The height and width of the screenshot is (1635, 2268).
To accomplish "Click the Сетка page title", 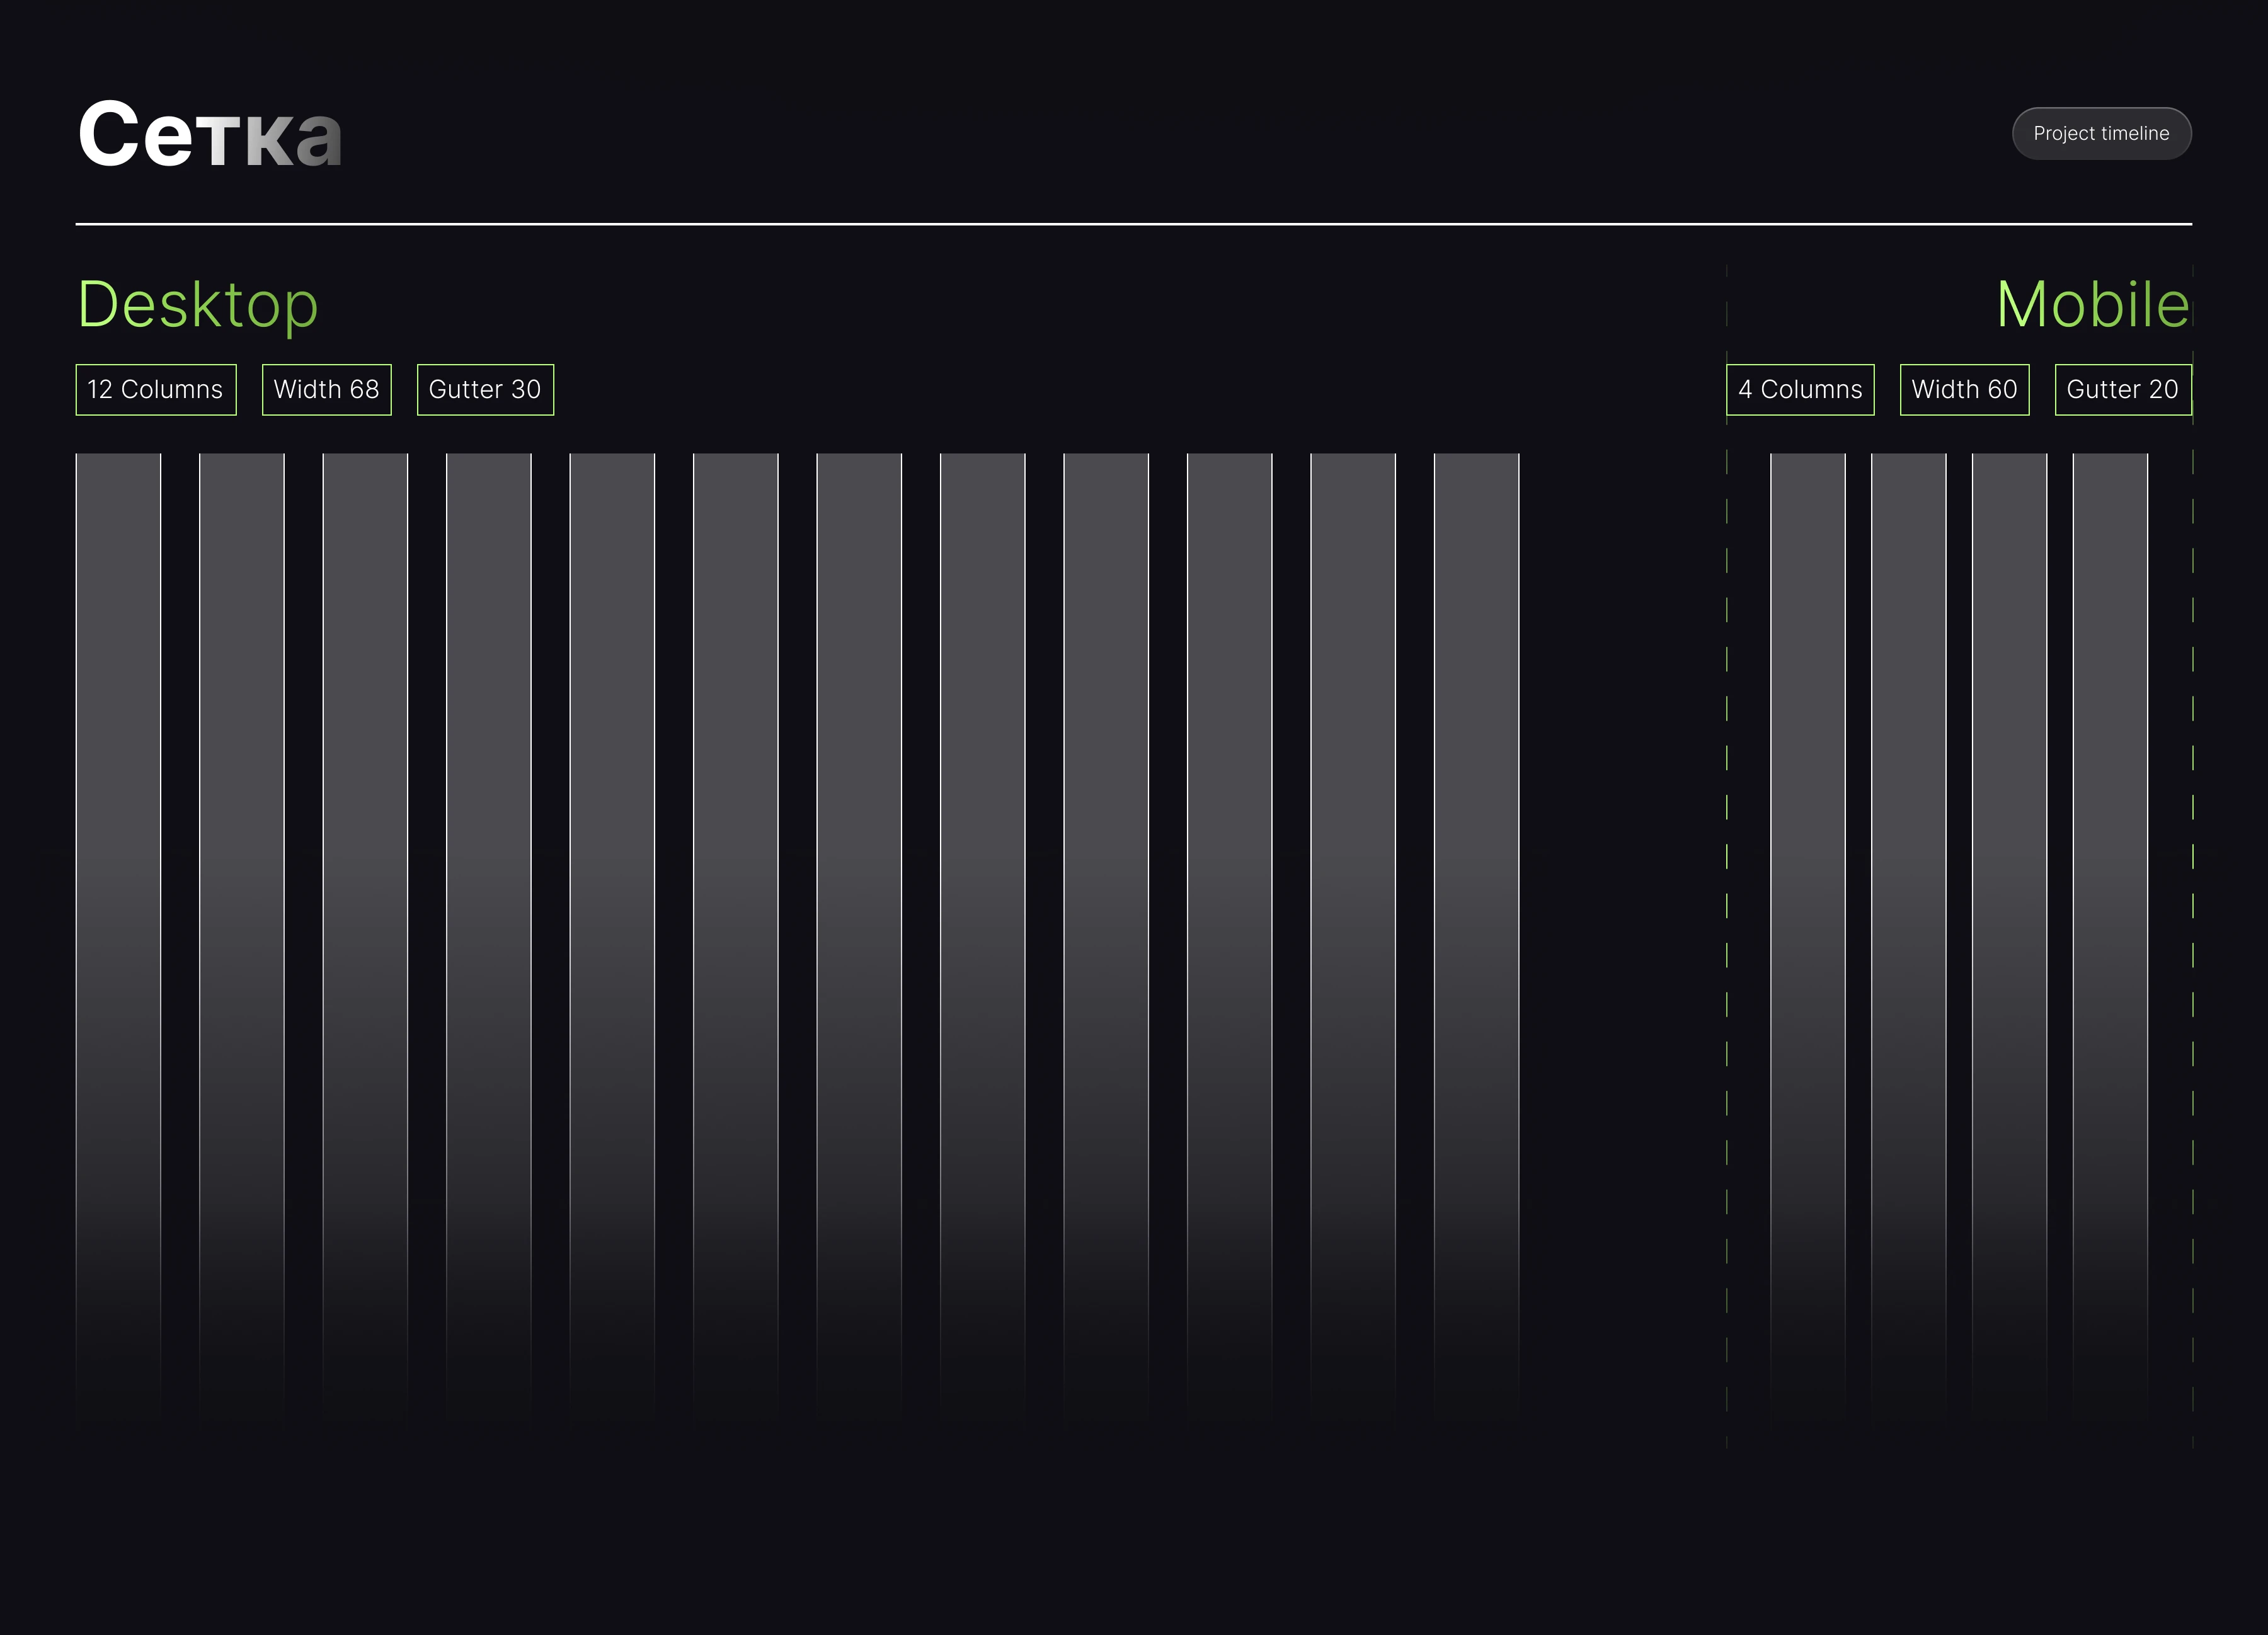I will coord(210,134).
